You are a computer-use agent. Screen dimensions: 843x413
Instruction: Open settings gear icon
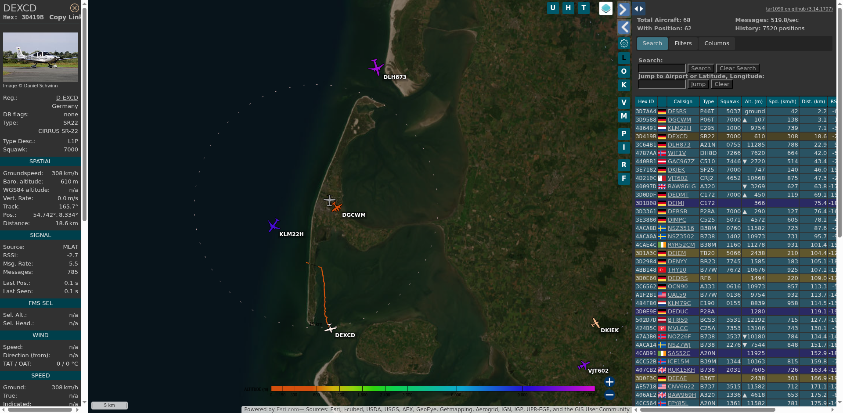[x=624, y=43]
